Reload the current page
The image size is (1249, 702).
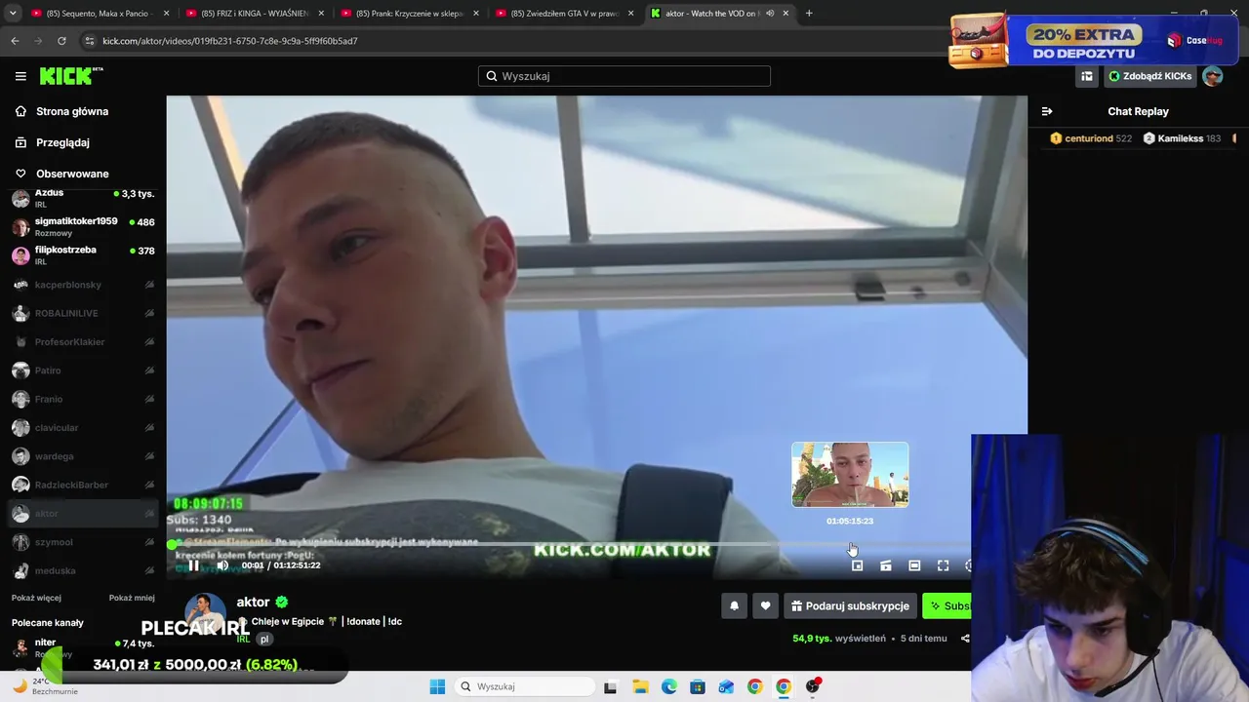[61, 41]
